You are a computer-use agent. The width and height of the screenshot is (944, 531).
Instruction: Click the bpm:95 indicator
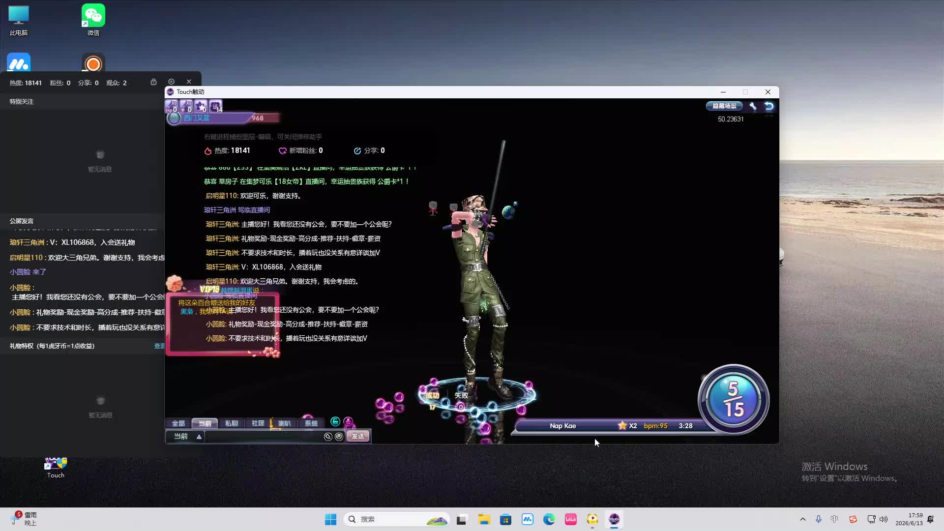(655, 426)
